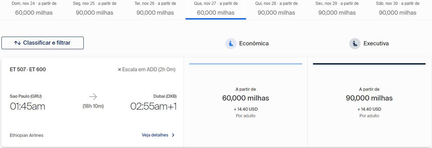This screenshot has width=432, height=148.
Task: Click the Econômica column header label
Action: coord(254,44)
